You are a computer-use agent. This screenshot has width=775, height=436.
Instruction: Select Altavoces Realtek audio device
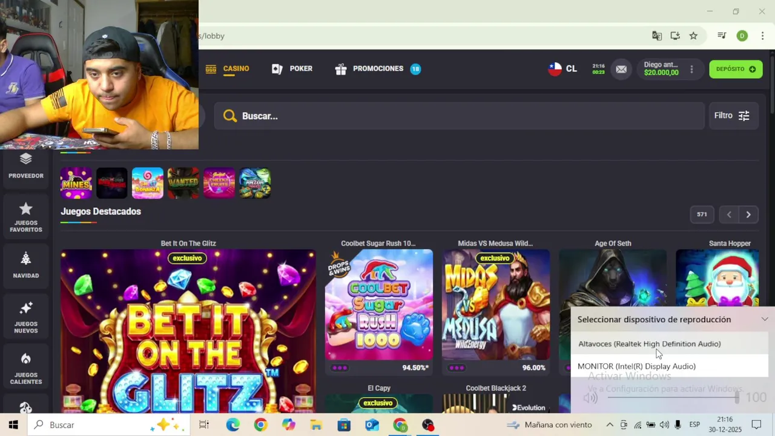pyautogui.click(x=669, y=344)
